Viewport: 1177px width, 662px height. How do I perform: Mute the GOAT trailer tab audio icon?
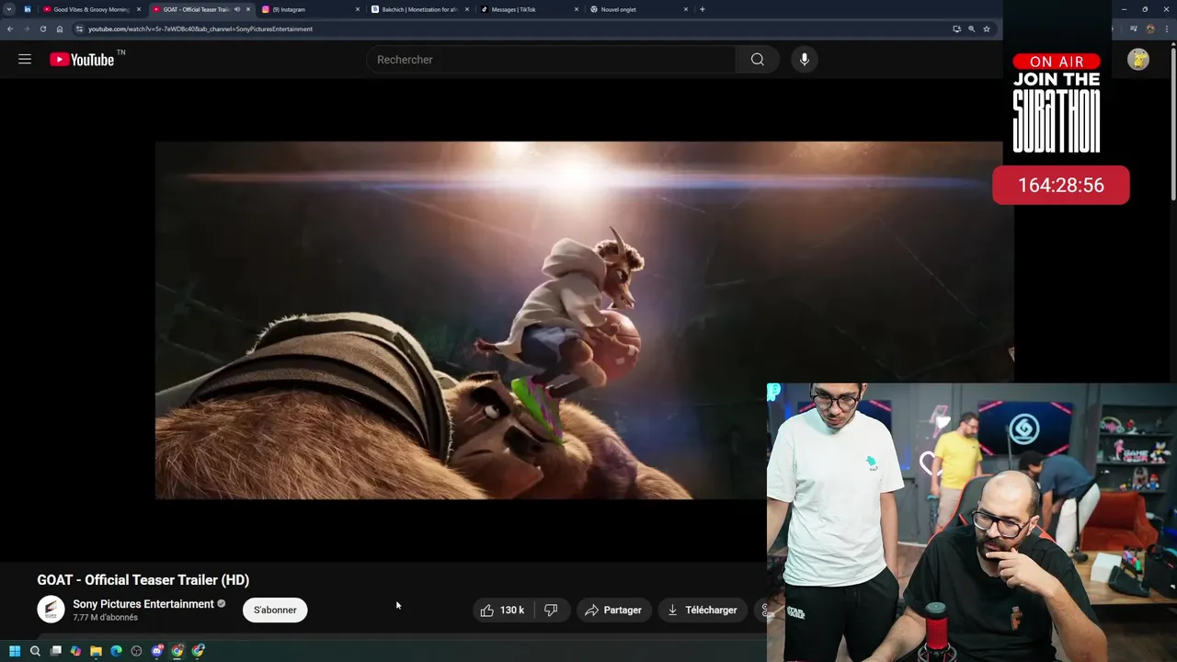237,9
